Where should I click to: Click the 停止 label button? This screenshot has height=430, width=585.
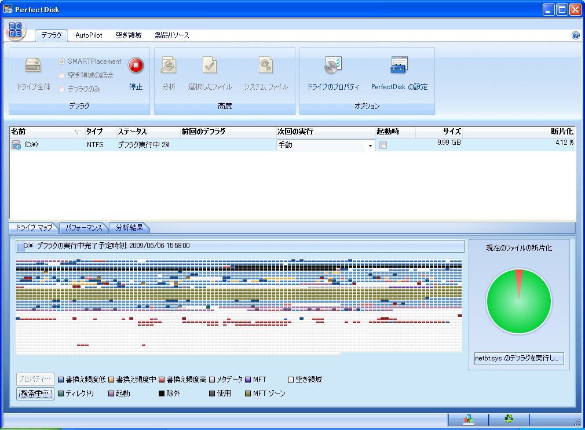[x=136, y=87]
